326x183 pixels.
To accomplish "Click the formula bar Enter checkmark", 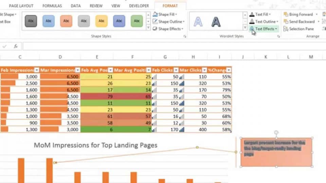I will (4, 46).
